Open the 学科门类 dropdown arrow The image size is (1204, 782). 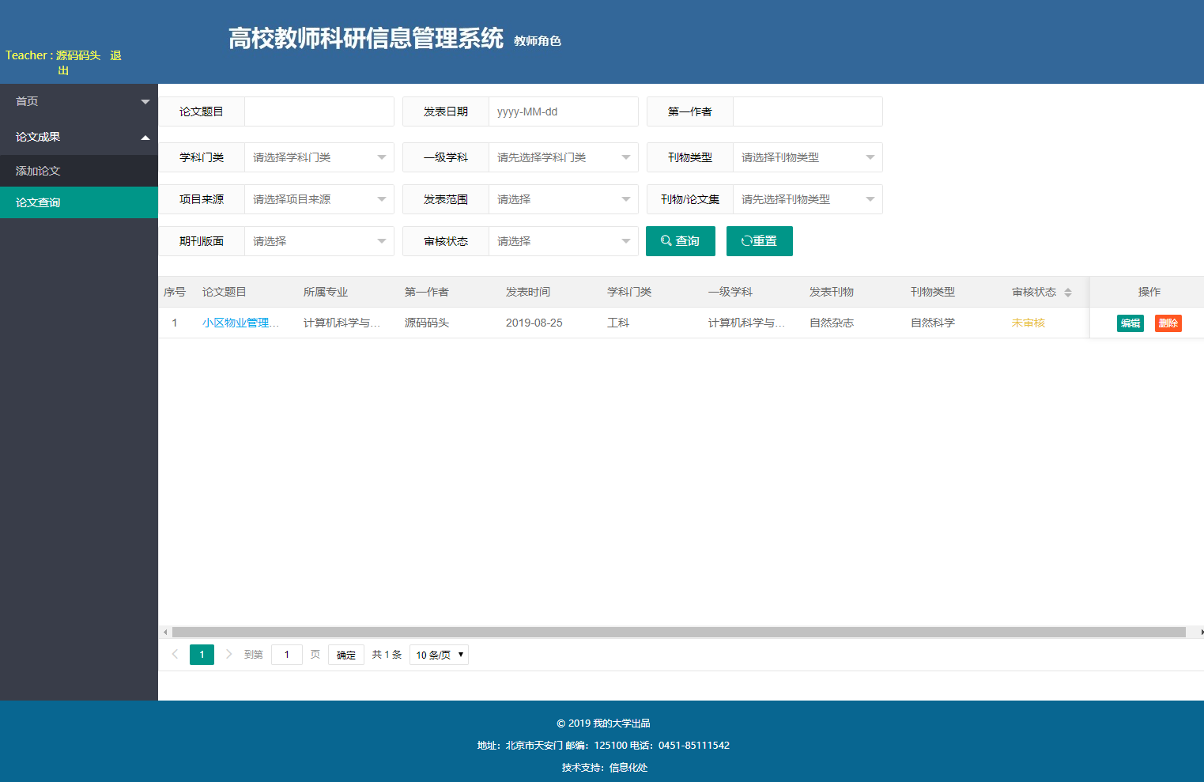tap(380, 157)
